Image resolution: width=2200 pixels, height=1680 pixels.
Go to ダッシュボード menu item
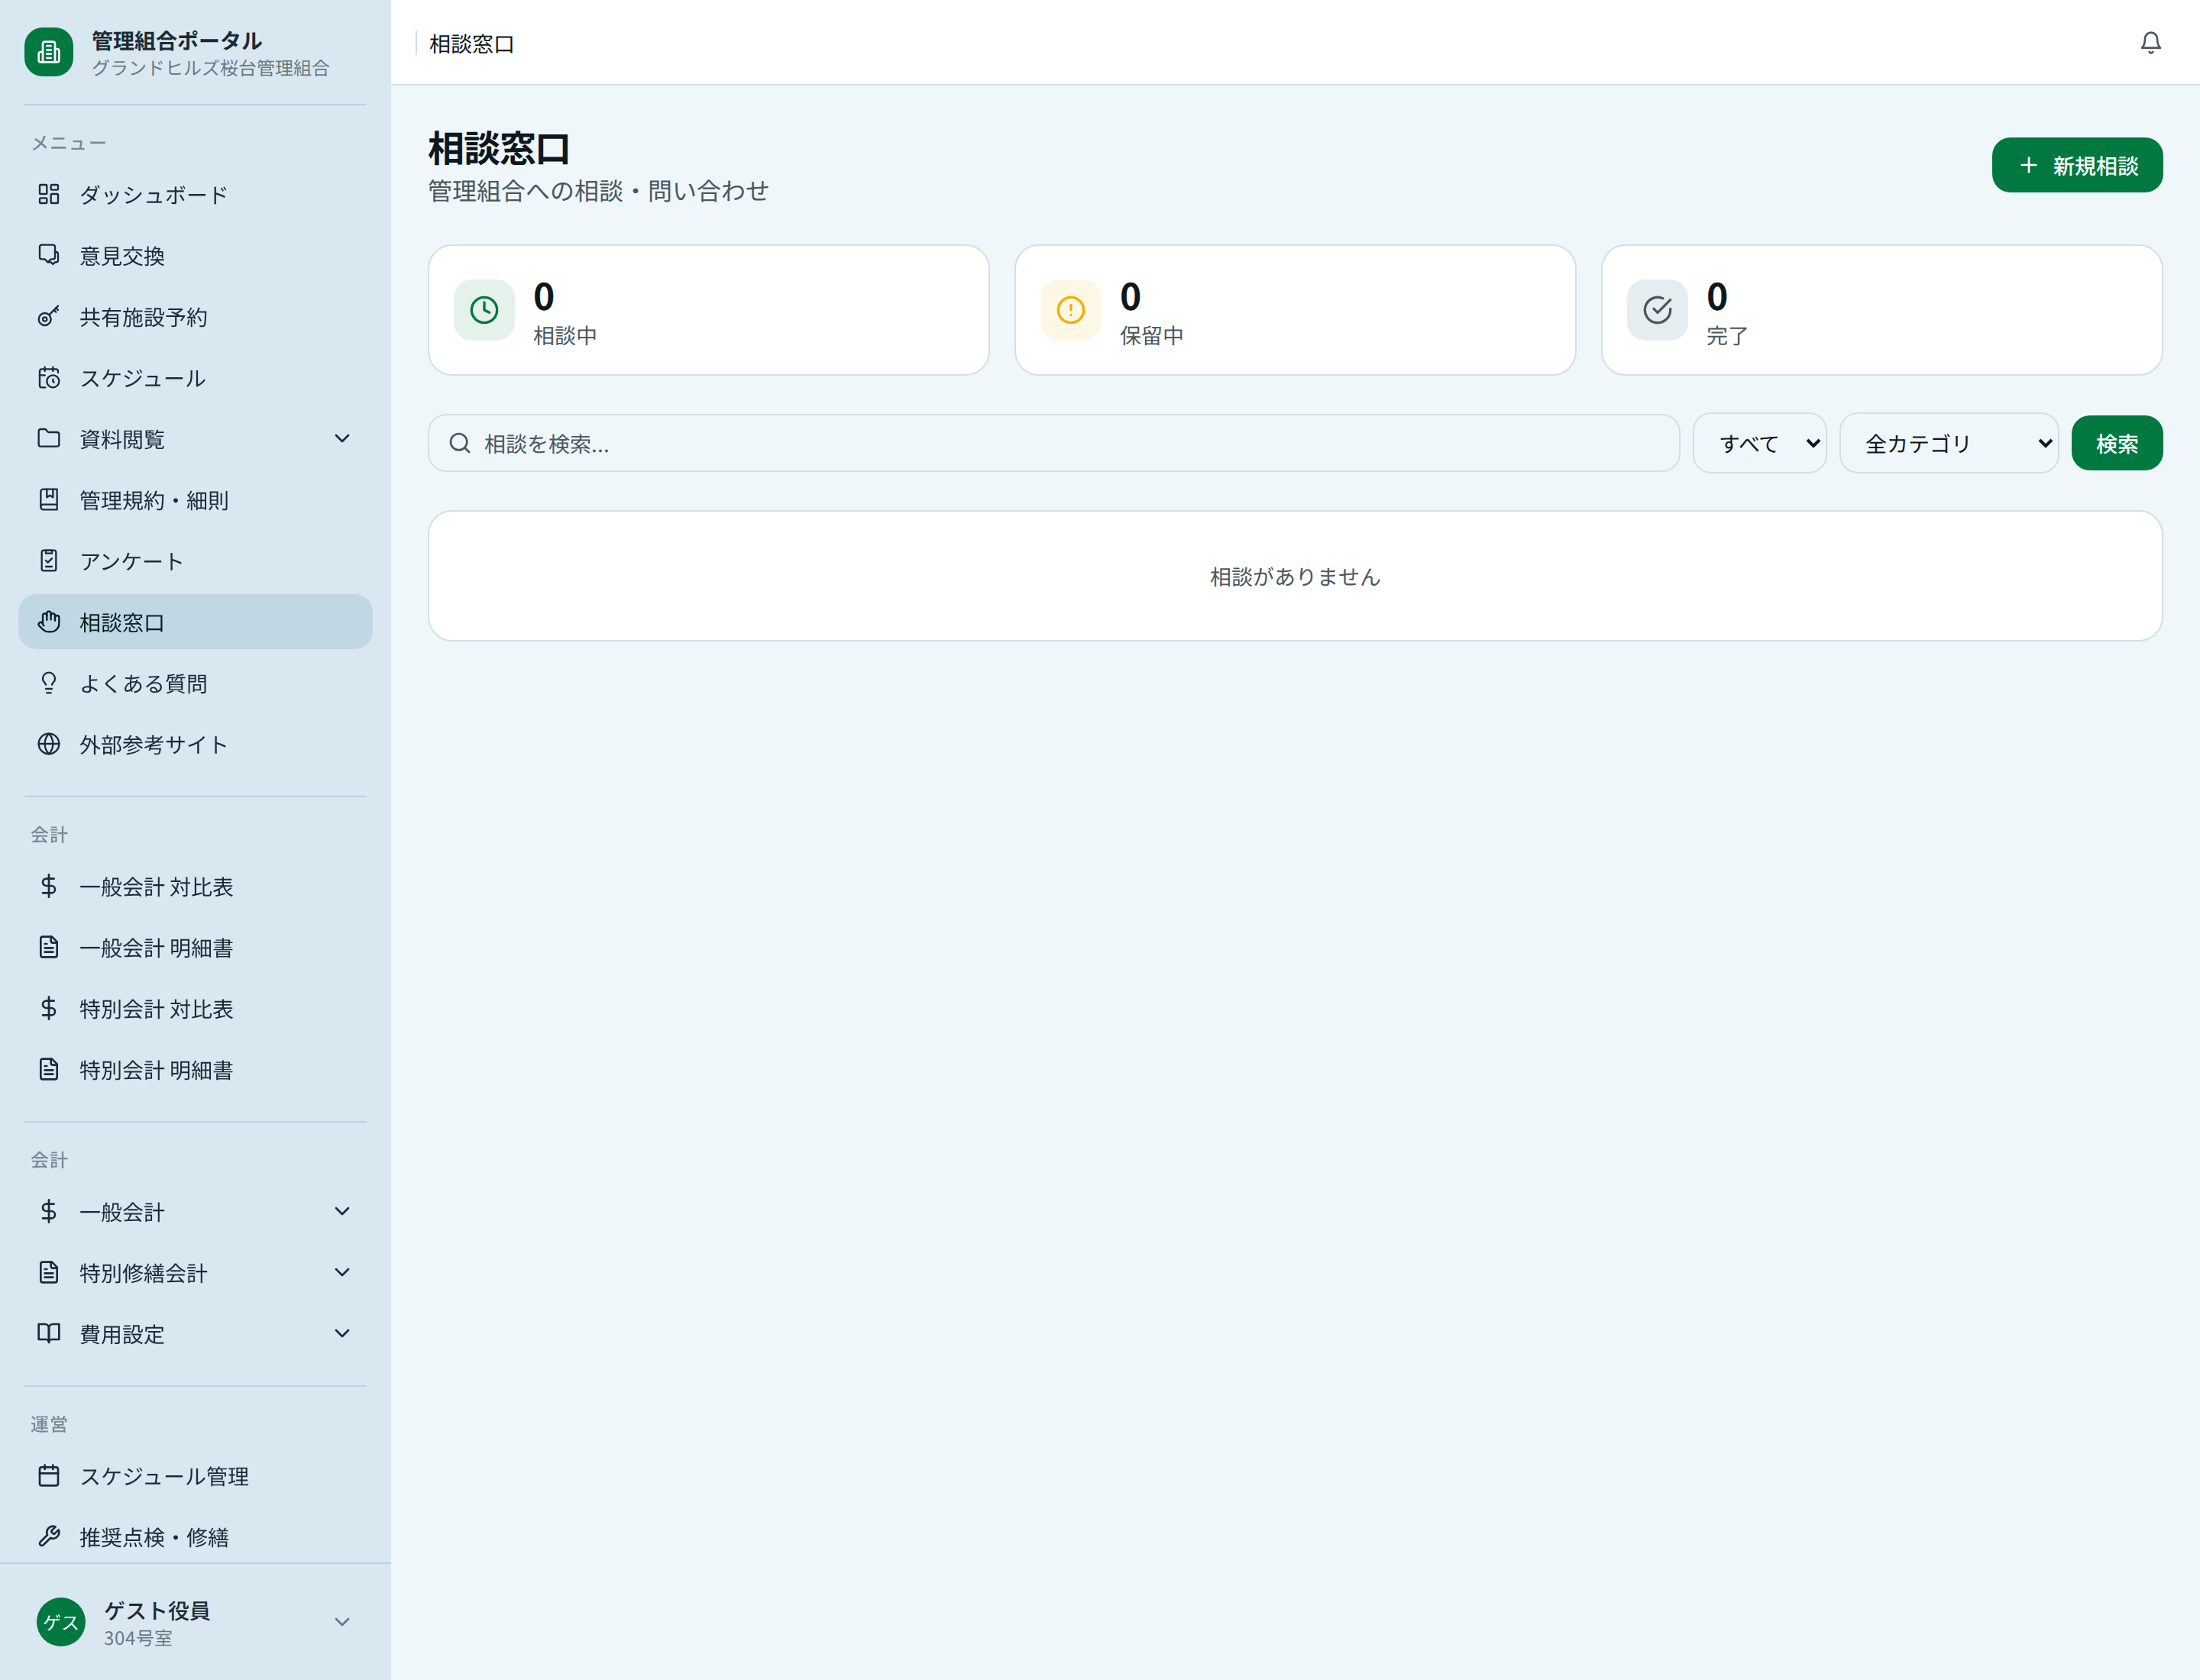(154, 195)
